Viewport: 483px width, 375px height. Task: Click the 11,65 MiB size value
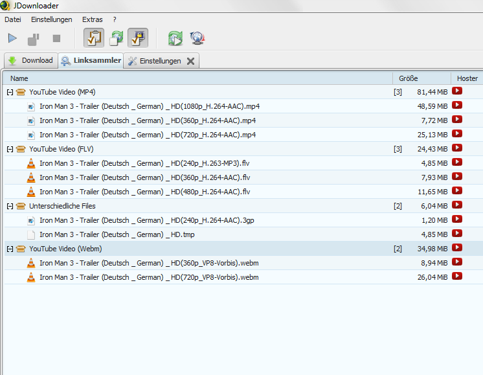coord(432,192)
